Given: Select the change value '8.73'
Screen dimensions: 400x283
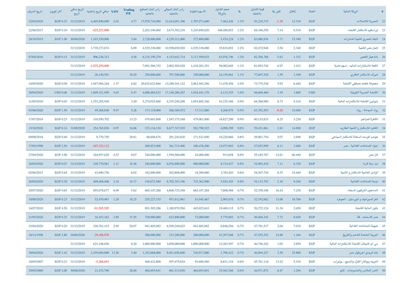Looking at the screenshot, I should click(x=280, y=102).
